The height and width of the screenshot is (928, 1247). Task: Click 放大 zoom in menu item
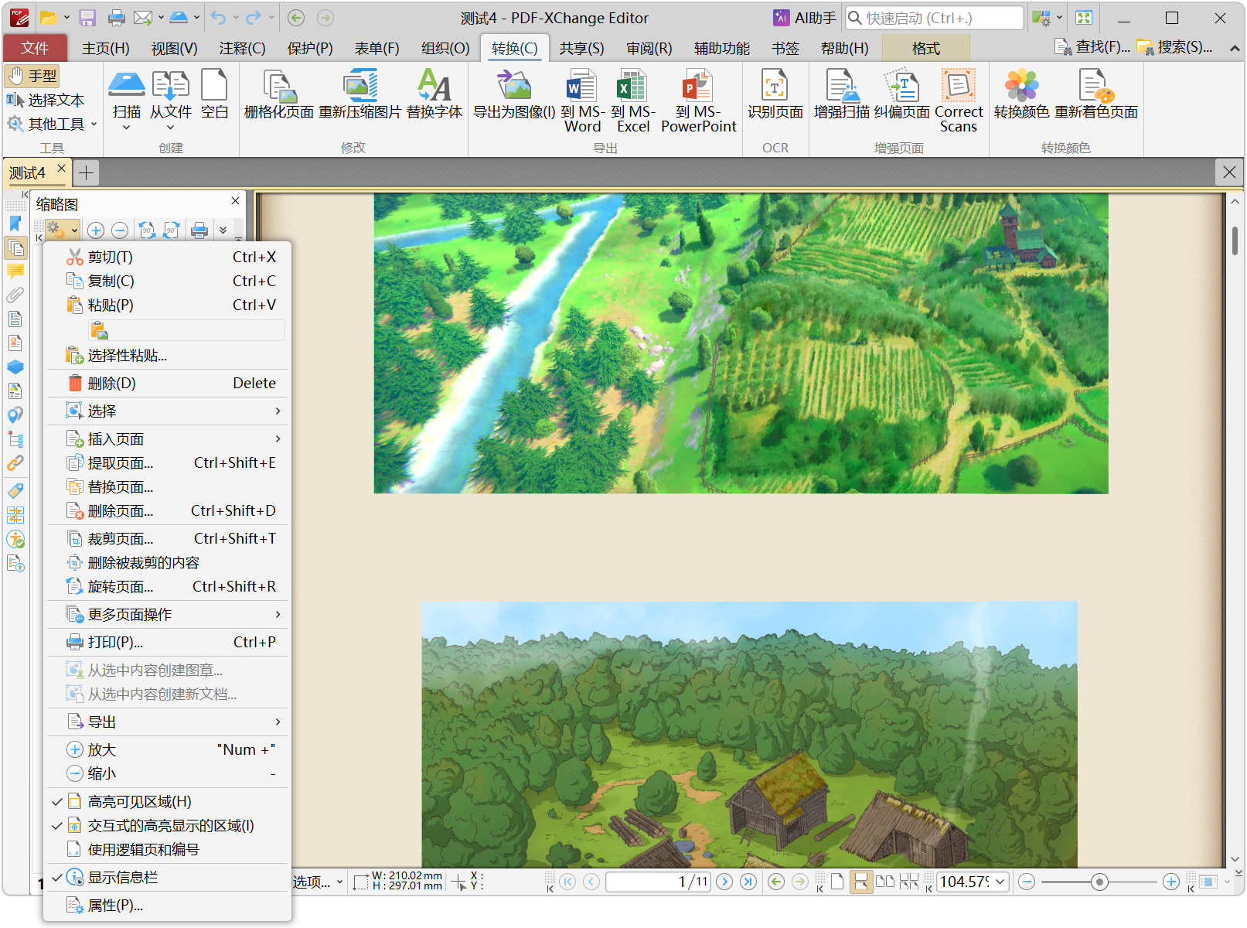pos(167,749)
